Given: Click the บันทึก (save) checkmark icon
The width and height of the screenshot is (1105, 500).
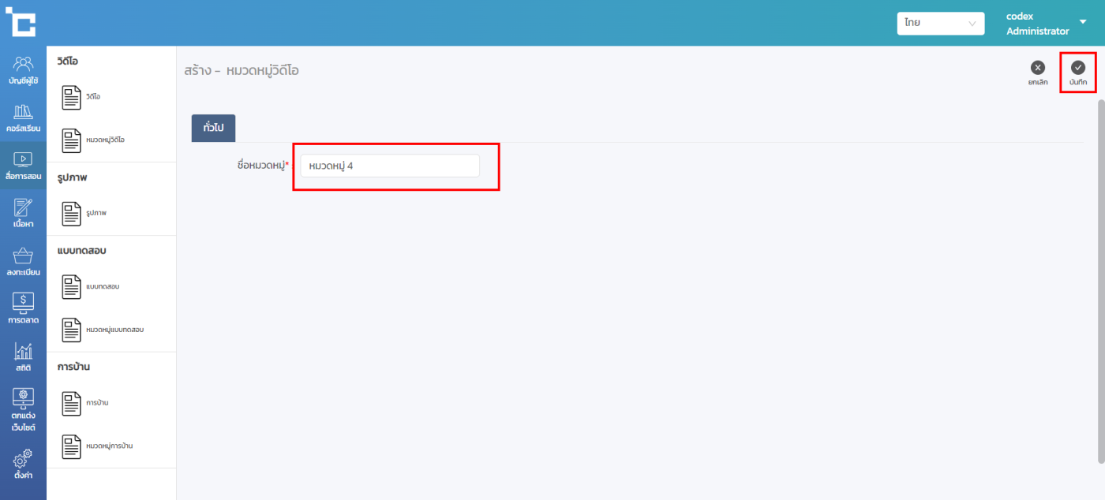Looking at the screenshot, I should click(x=1077, y=68).
